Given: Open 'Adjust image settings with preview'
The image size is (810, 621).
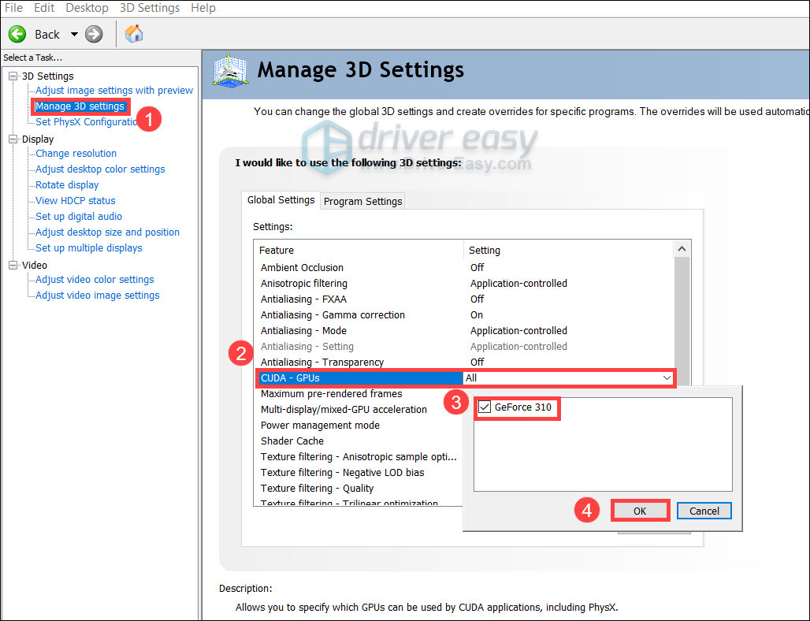Looking at the screenshot, I should 113,90.
